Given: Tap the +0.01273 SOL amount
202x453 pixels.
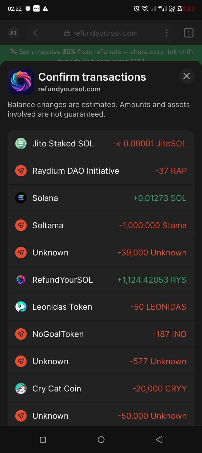Looking at the screenshot, I should pyautogui.click(x=160, y=198).
